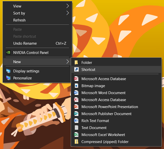
Task: Click the Text Document page icon
Action: pyautogui.click(x=76, y=128)
